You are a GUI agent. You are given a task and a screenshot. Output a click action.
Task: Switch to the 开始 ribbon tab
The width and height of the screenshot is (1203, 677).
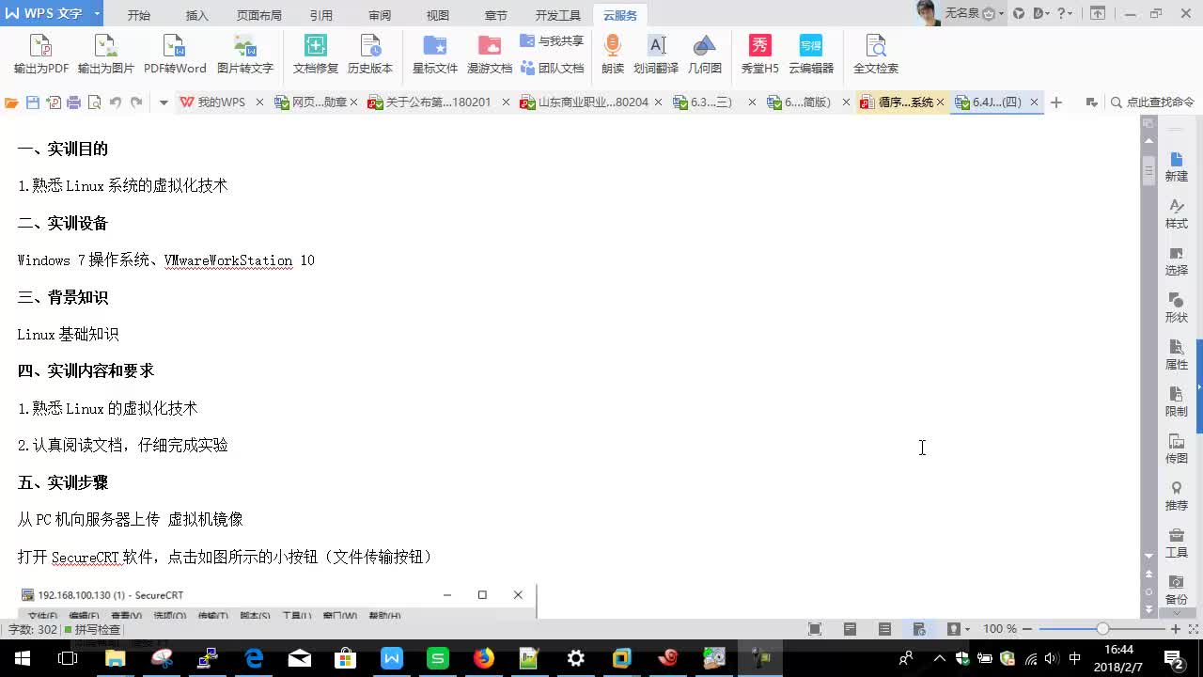pos(139,16)
